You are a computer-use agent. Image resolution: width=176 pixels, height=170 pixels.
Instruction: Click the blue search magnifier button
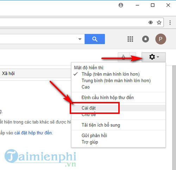95,39
